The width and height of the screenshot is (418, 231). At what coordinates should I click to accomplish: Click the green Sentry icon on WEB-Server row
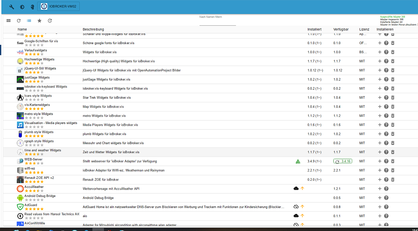pyautogui.click(x=298, y=161)
